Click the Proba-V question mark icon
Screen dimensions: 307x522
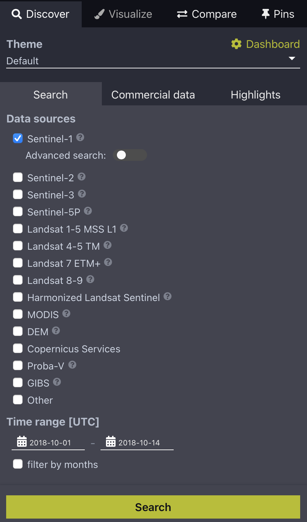[x=72, y=365]
